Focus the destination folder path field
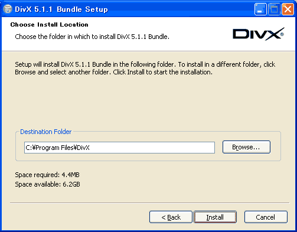The height and width of the screenshot is (232, 297). 119,148
